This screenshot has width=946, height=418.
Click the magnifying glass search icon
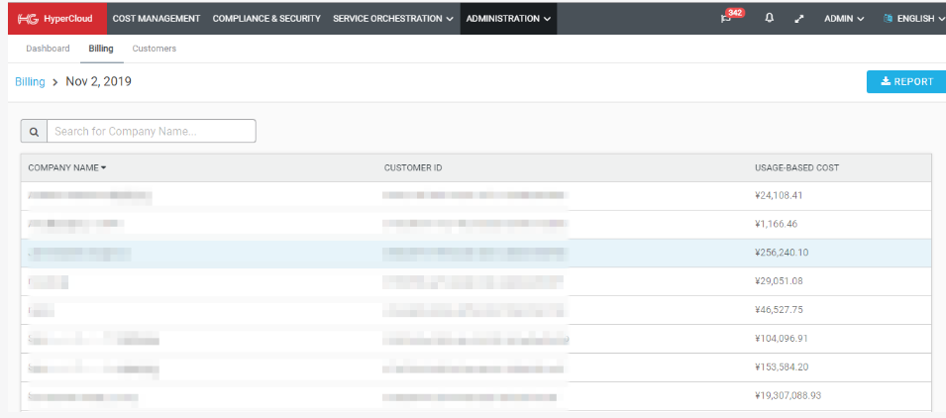[34, 131]
